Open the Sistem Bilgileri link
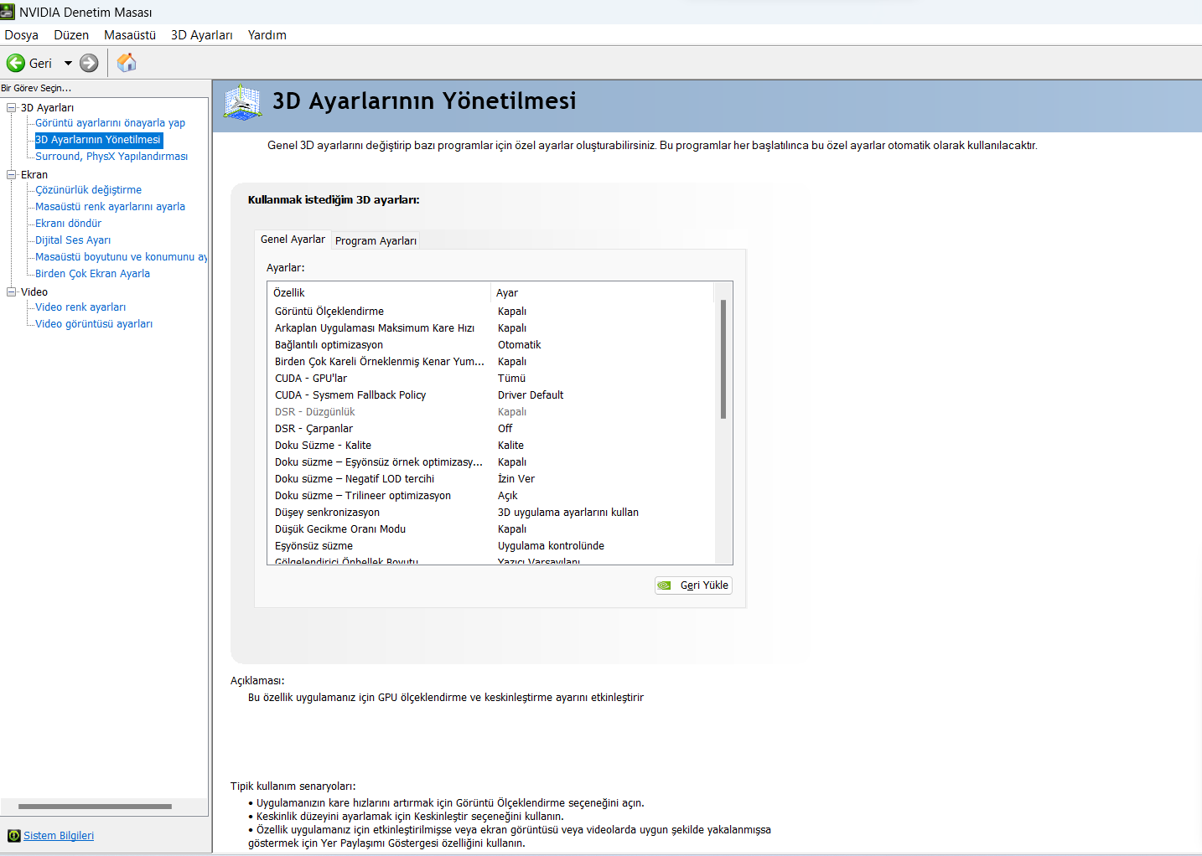The image size is (1202, 856). (x=59, y=836)
